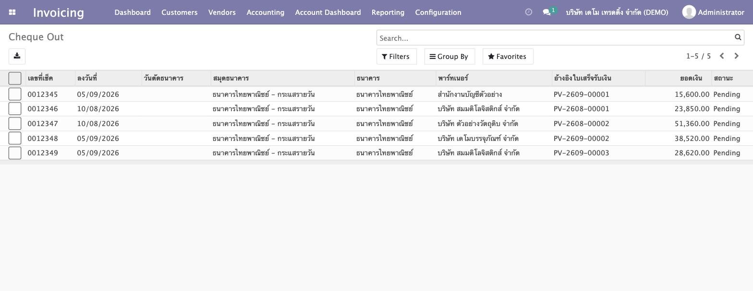Open the Vendors menu
The image size is (753, 291).
222,12
